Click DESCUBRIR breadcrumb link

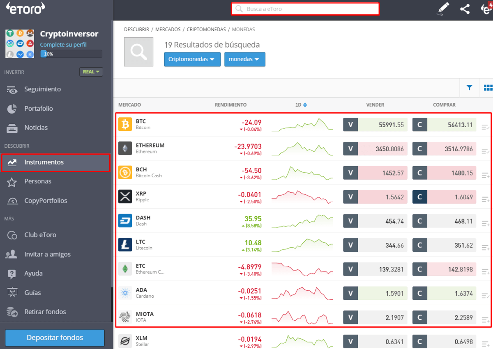coord(136,30)
